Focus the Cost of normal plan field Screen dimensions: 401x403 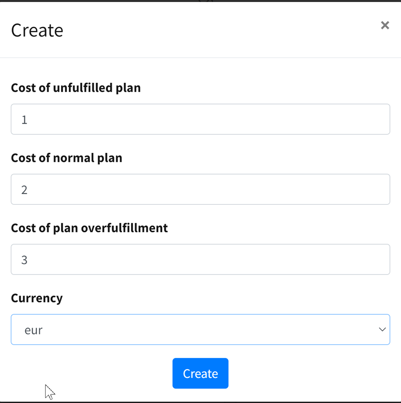tap(200, 189)
